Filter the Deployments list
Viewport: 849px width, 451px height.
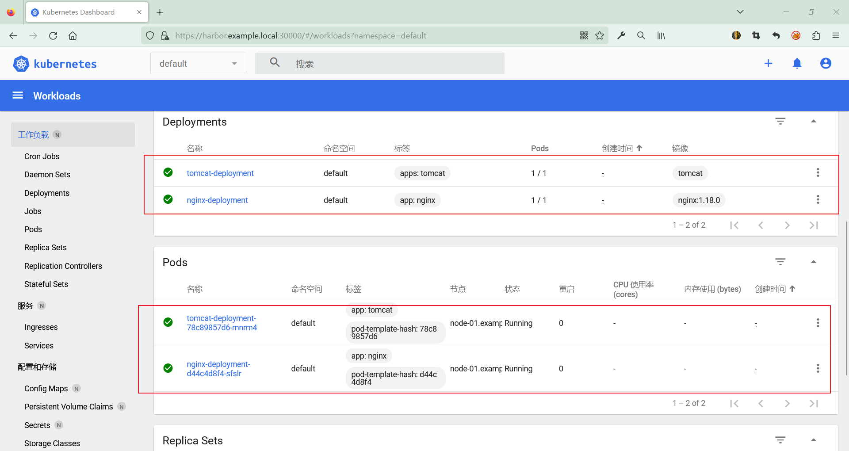click(x=780, y=121)
